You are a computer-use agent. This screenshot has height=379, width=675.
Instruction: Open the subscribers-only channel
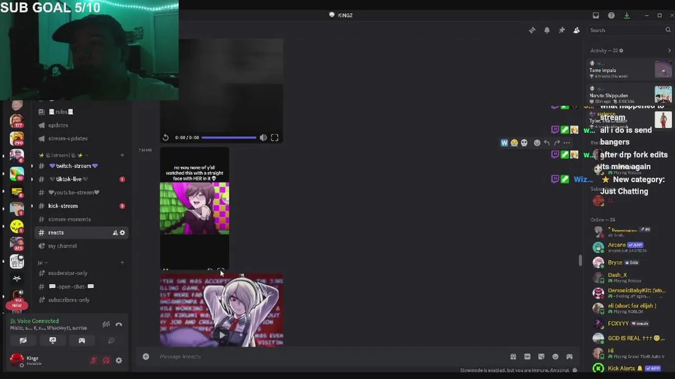[69, 300]
